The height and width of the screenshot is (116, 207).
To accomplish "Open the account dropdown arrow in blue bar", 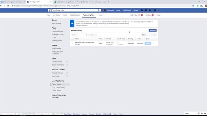I will [159, 10].
